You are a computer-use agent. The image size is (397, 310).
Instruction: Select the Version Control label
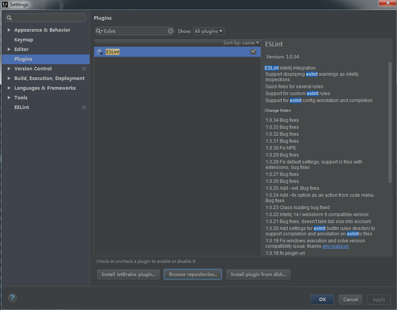pos(33,69)
